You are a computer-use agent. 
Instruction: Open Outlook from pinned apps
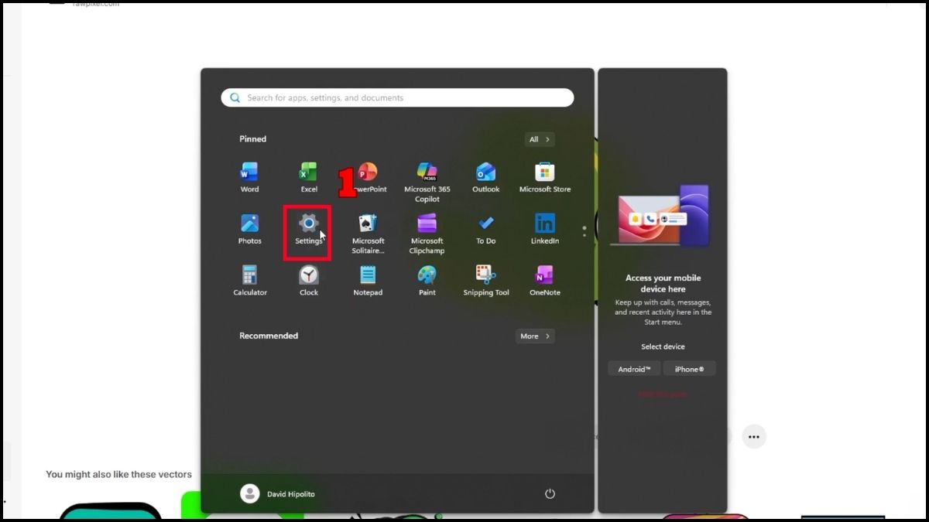pos(486,177)
